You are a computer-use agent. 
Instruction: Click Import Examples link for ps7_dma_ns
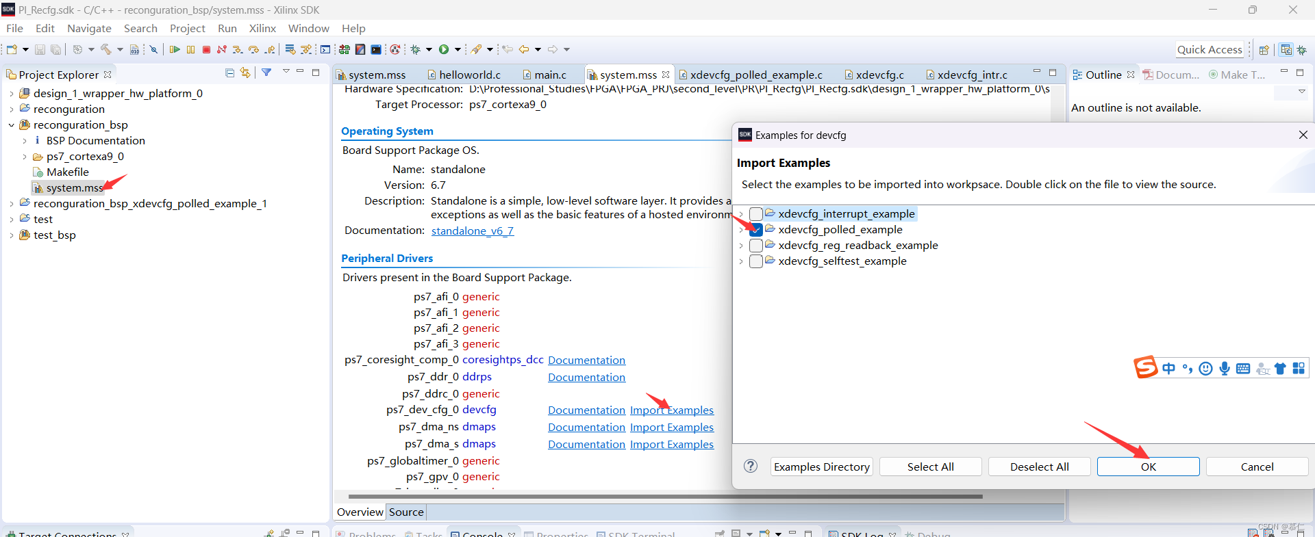point(672,427)
